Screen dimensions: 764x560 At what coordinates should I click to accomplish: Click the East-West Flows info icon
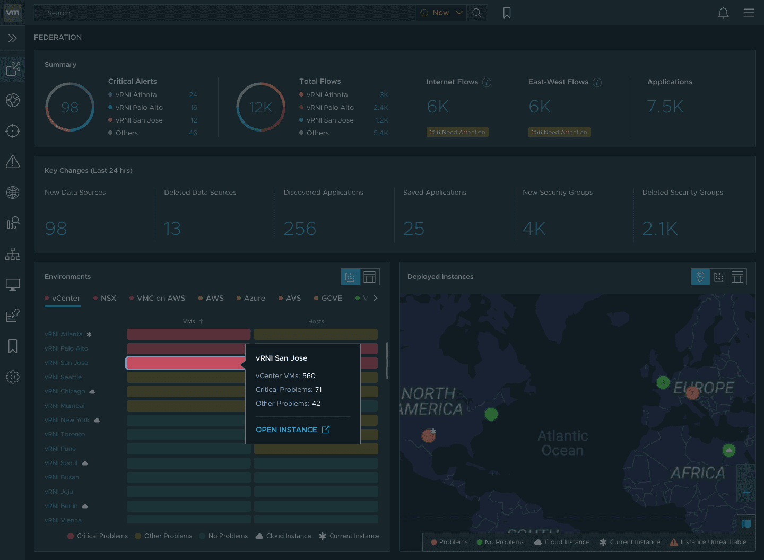pos(597,82)
